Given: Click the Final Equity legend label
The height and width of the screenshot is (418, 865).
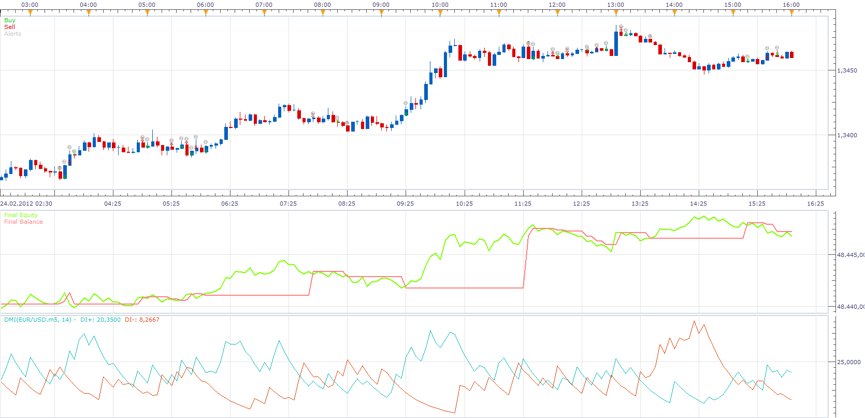Looking at the screenshot, I should click(x=21, y=215).
